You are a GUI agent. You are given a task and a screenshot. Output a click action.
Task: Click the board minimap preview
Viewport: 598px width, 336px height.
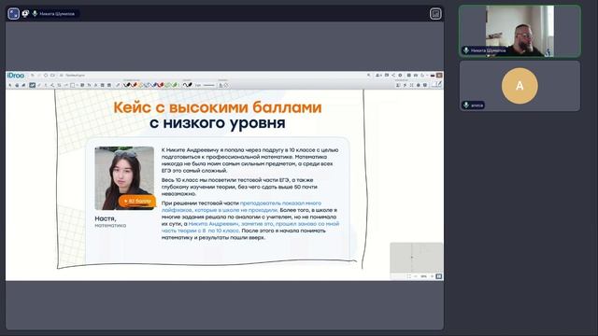(416, 258)
